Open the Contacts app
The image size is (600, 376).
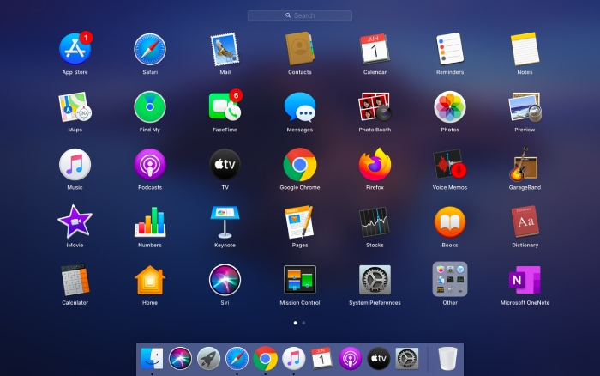tap(300, 49)
